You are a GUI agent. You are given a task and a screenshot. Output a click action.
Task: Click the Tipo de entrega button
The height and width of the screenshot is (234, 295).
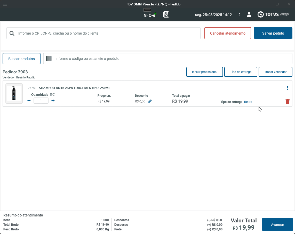[241, 72]
